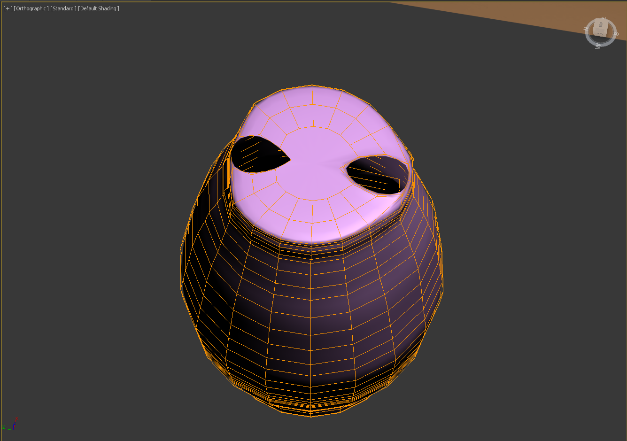Open the Orthographic point-of-view menu

31,8
